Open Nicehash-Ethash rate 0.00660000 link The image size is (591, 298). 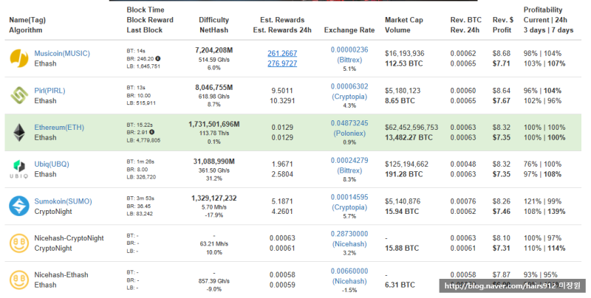coord(349,271)
